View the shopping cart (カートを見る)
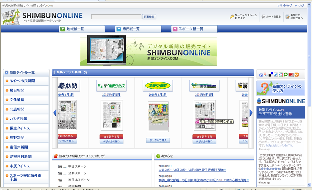Viewport: 312px width, 190px height. [271, 17]
